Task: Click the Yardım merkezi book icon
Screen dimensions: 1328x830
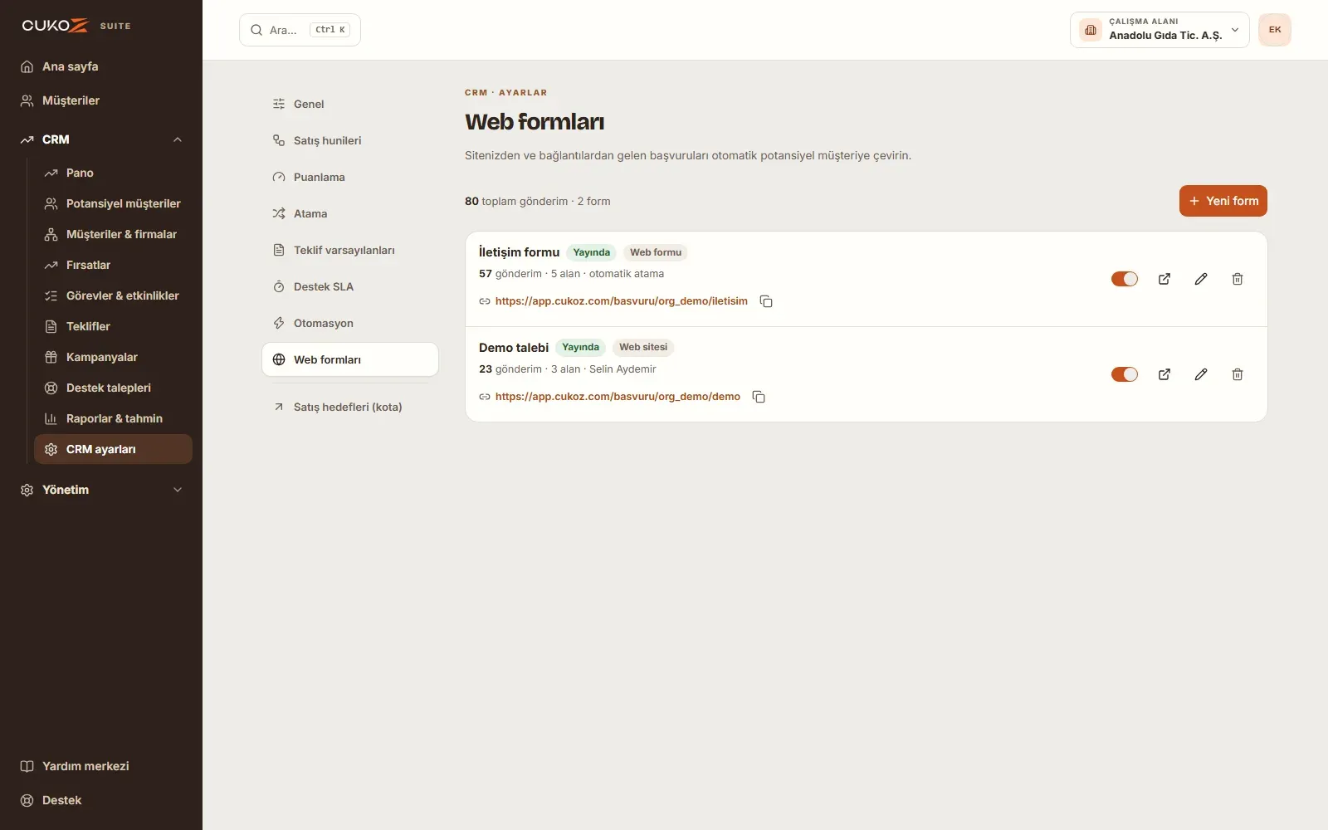Action: point(27,766)
